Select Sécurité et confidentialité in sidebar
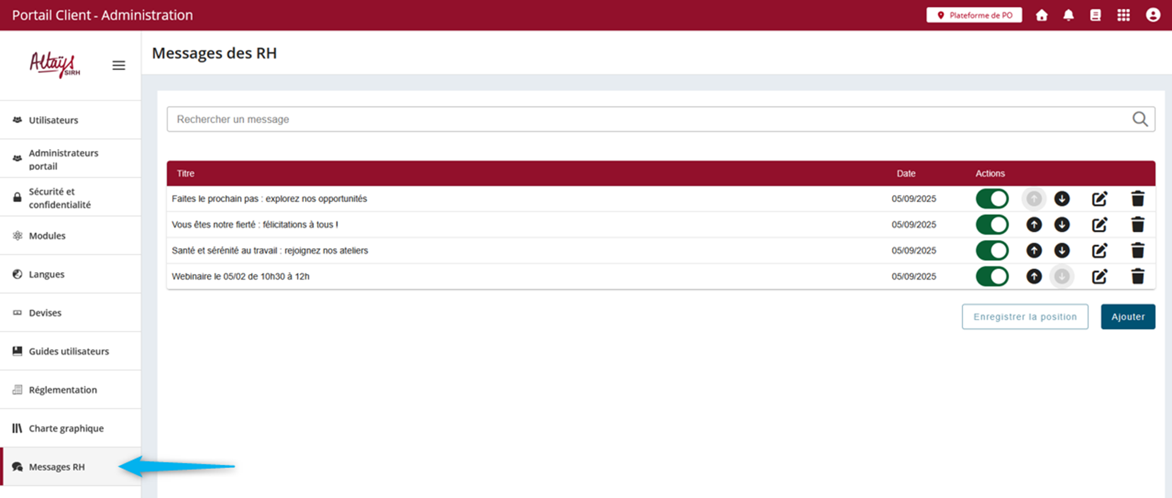Viewport: 1172px width, 498px height. click(x=59, y=198)
